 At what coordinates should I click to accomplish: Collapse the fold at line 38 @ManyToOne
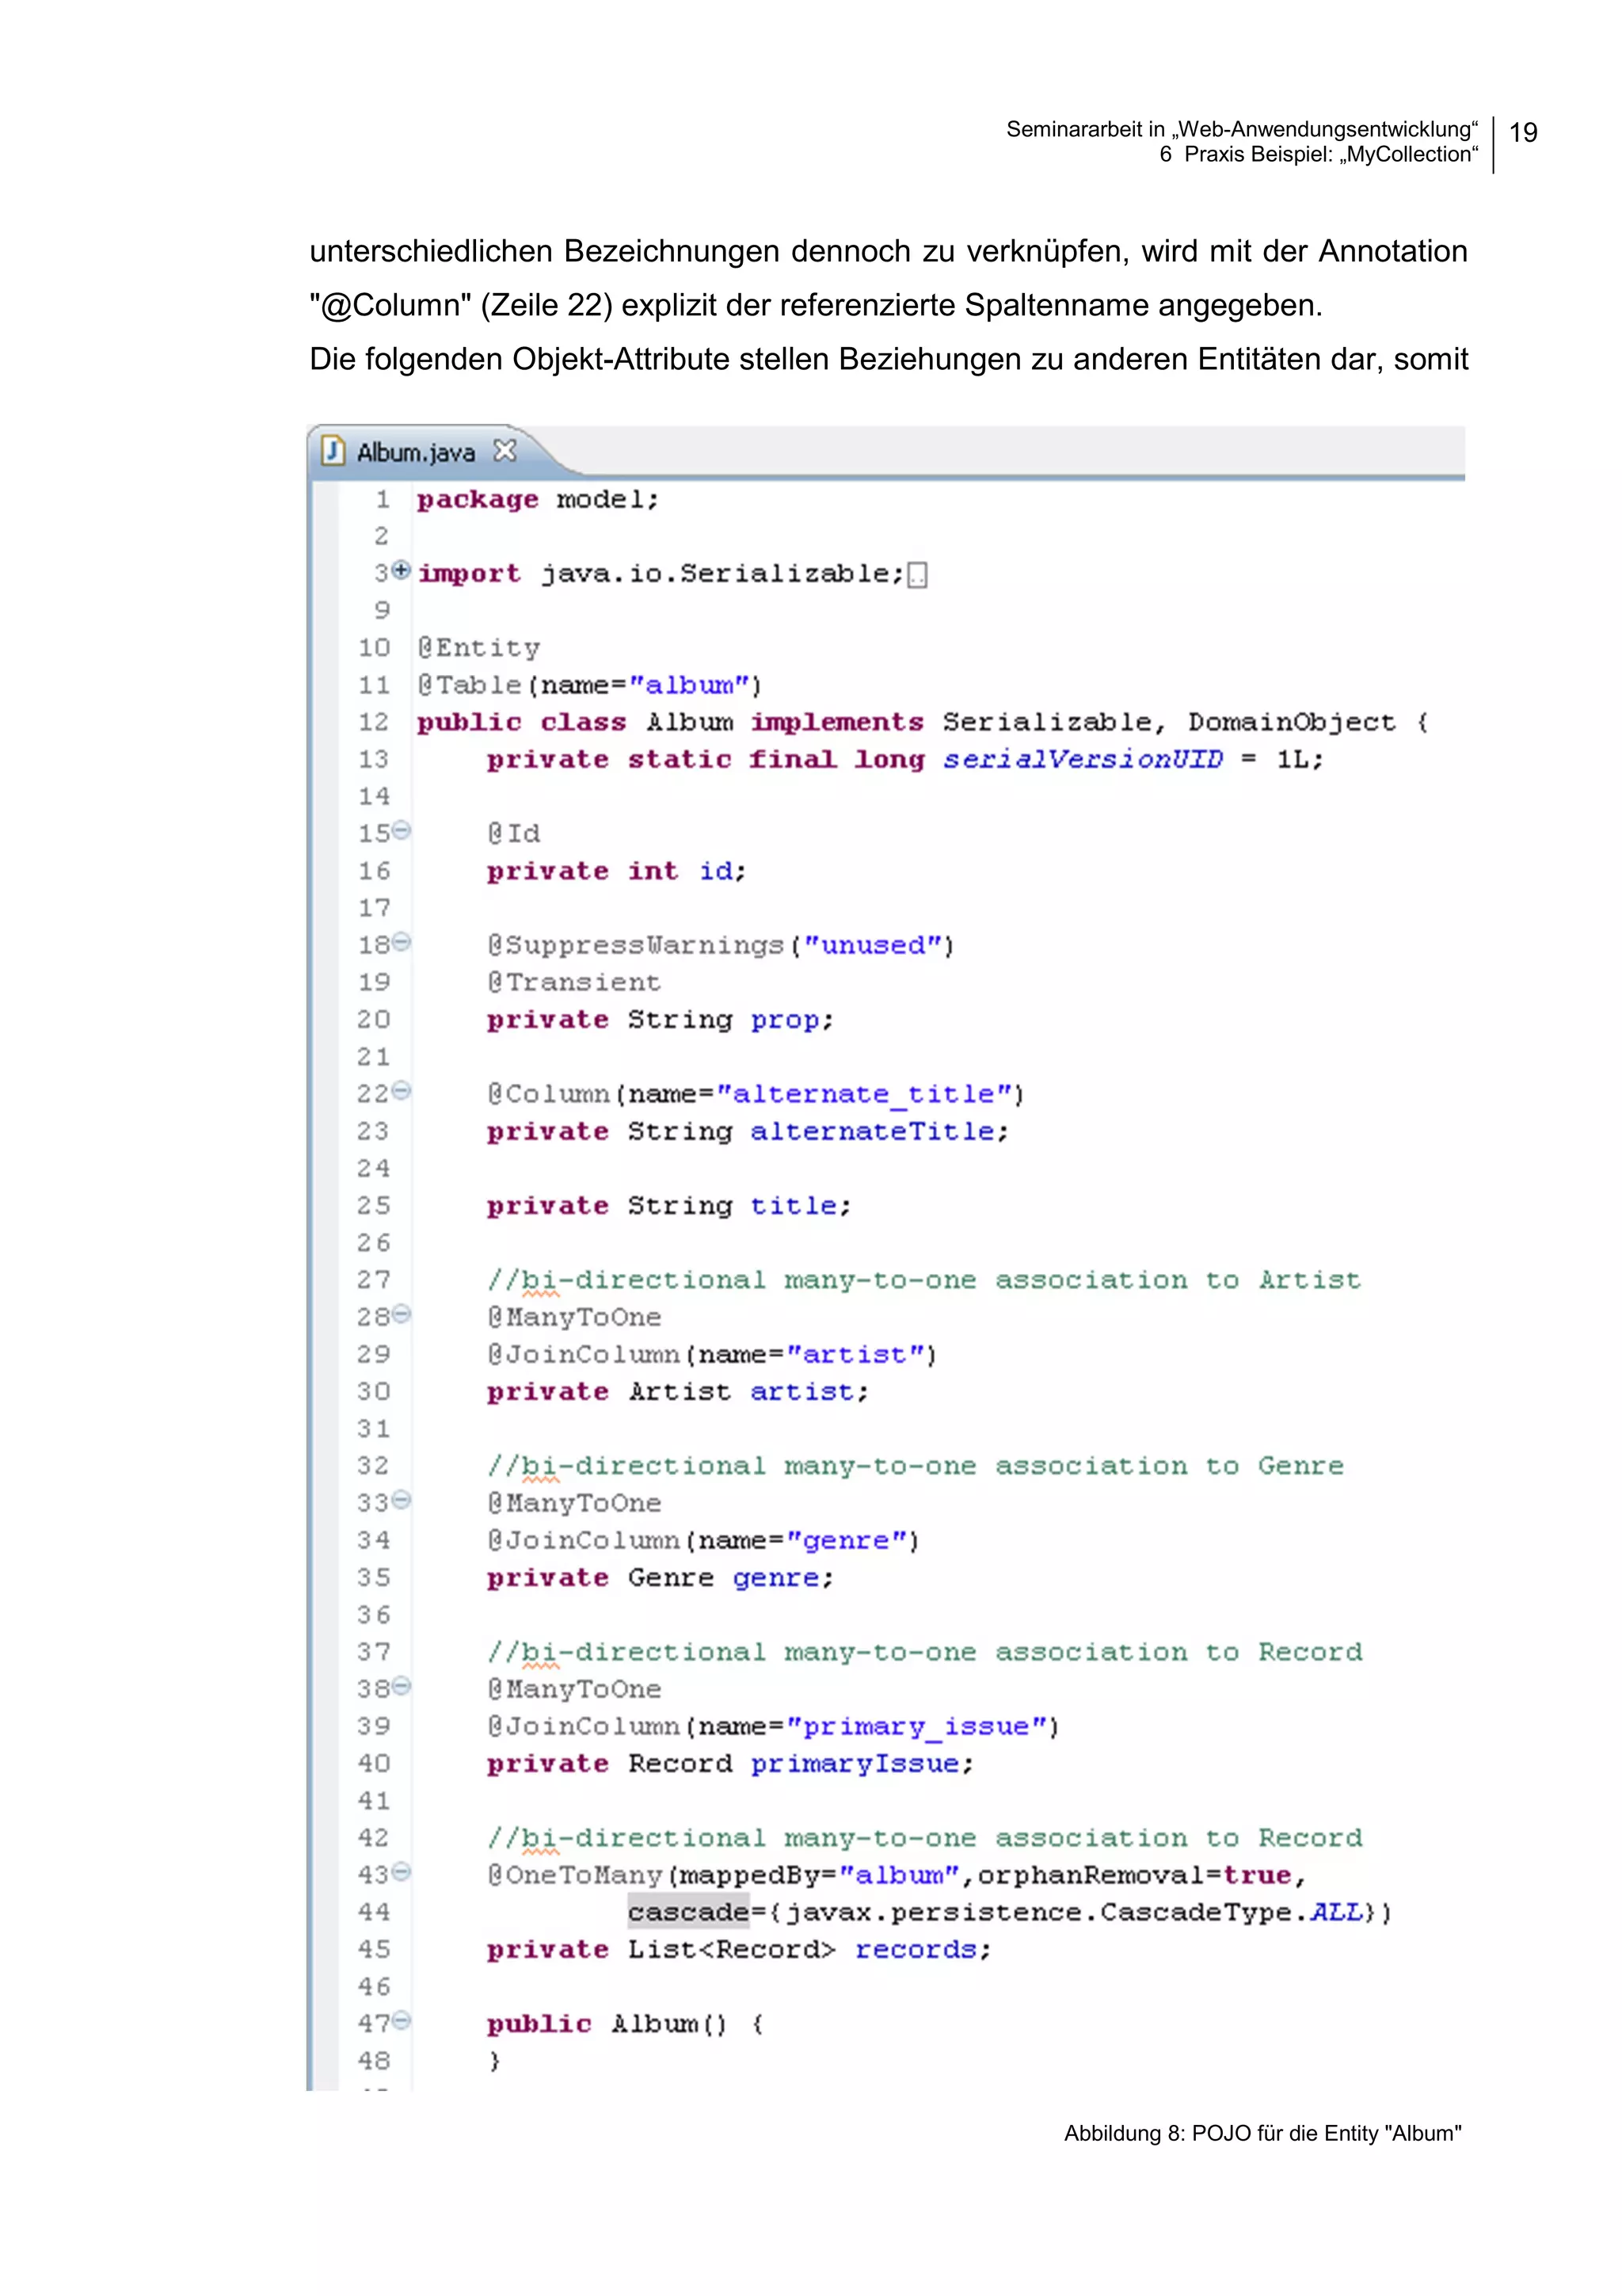[402, 1686]
